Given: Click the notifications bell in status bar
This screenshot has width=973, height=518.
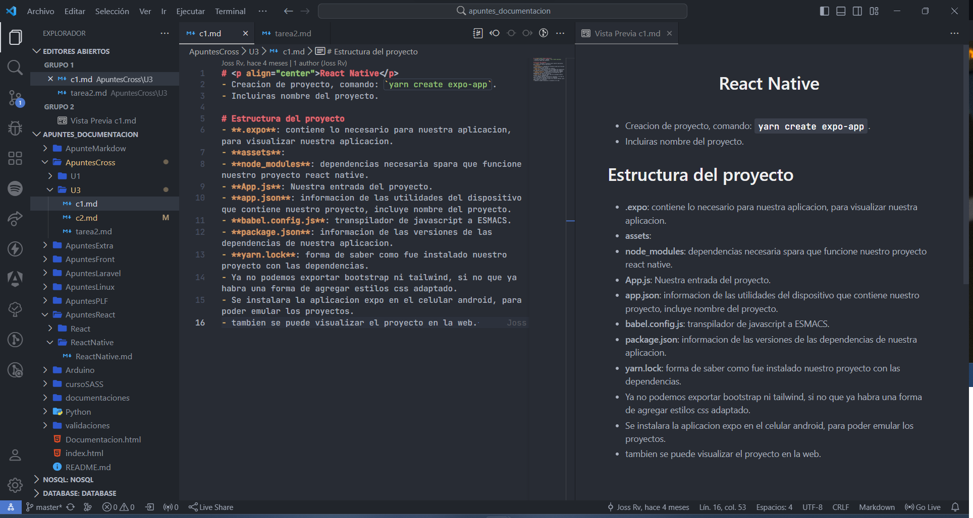Looking at the screenshot, I should (955, 507).
